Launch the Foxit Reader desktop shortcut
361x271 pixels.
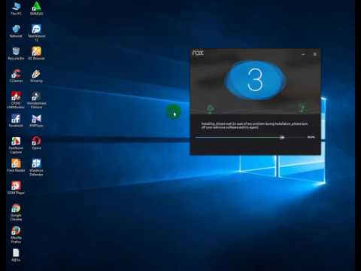point(16,166)
